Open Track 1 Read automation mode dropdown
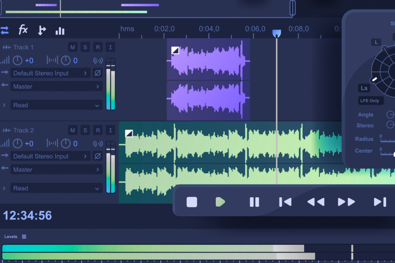Viewport: 395px width, 263px height. point(56,105)
